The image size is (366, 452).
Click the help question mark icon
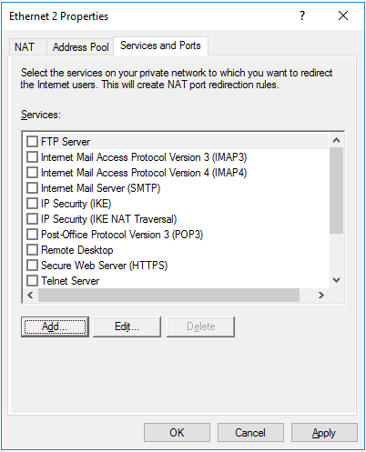point(302,15)
